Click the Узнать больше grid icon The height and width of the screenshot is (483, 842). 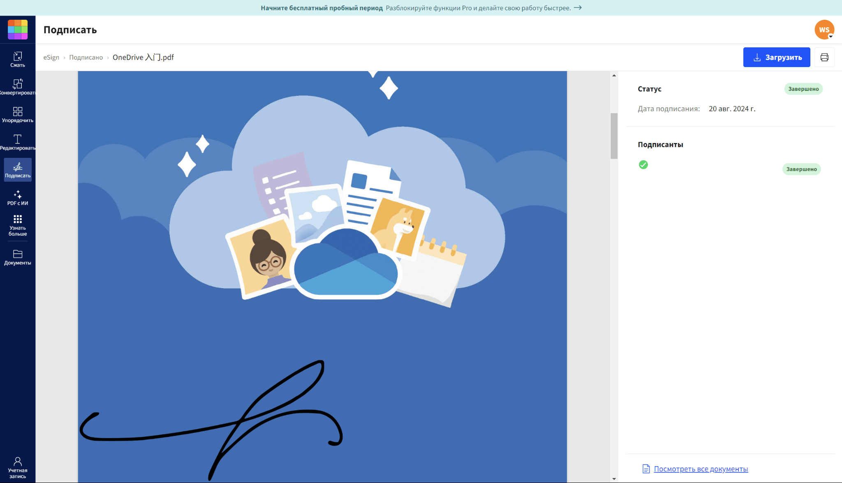pyautogui.click(x=18, y=219)
